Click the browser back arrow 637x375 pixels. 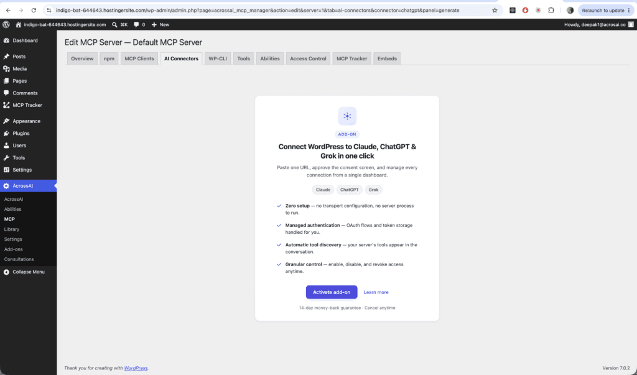point(8,10)
